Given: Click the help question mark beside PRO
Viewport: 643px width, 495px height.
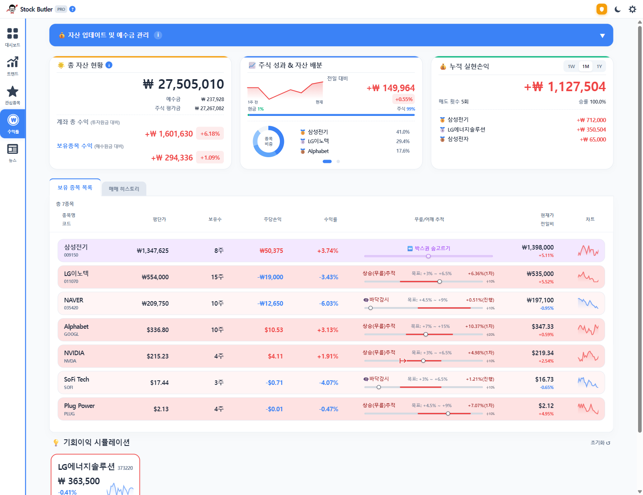Looking at the screenshot, I should tap(73, 9).
